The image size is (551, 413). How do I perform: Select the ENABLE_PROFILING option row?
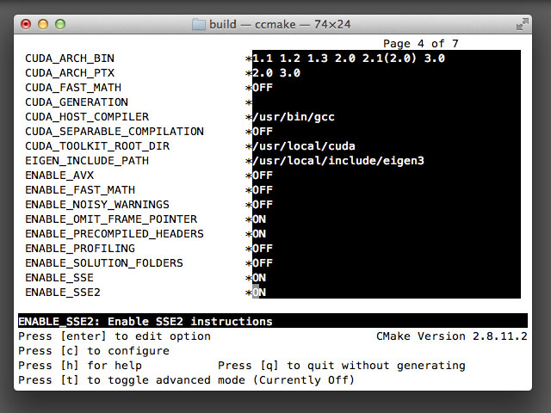80,249
